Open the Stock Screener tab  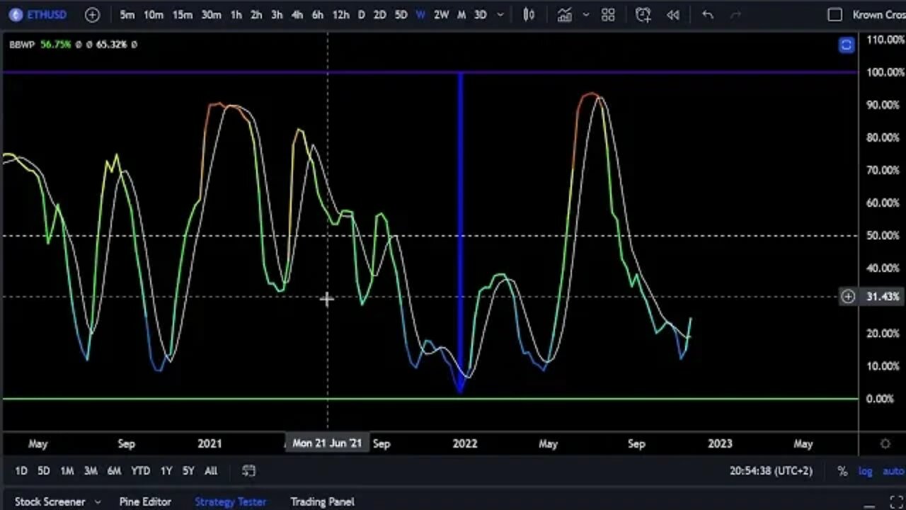[50, 501]
